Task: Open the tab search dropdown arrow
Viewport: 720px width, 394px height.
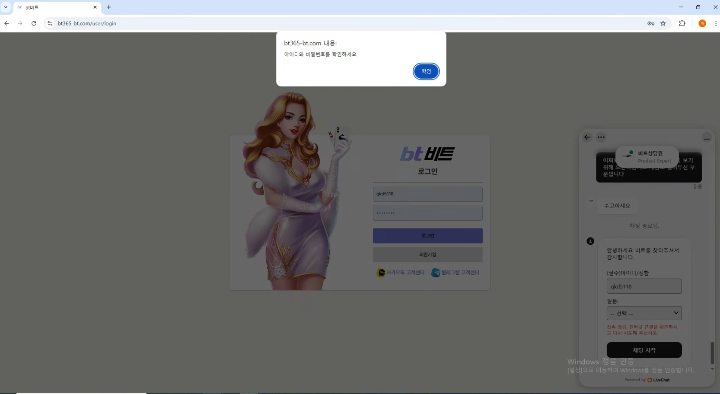Action: pos(6,7)
